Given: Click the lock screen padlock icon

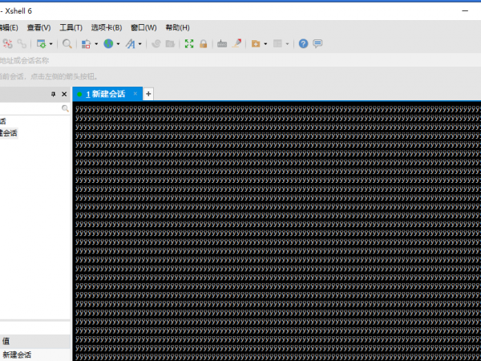Looking at the screenshot, I should click(203, 43).
